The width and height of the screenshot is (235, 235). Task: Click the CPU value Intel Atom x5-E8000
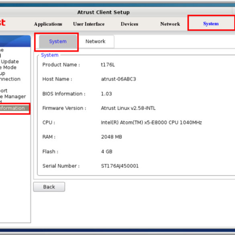click(x=151, y=123)
